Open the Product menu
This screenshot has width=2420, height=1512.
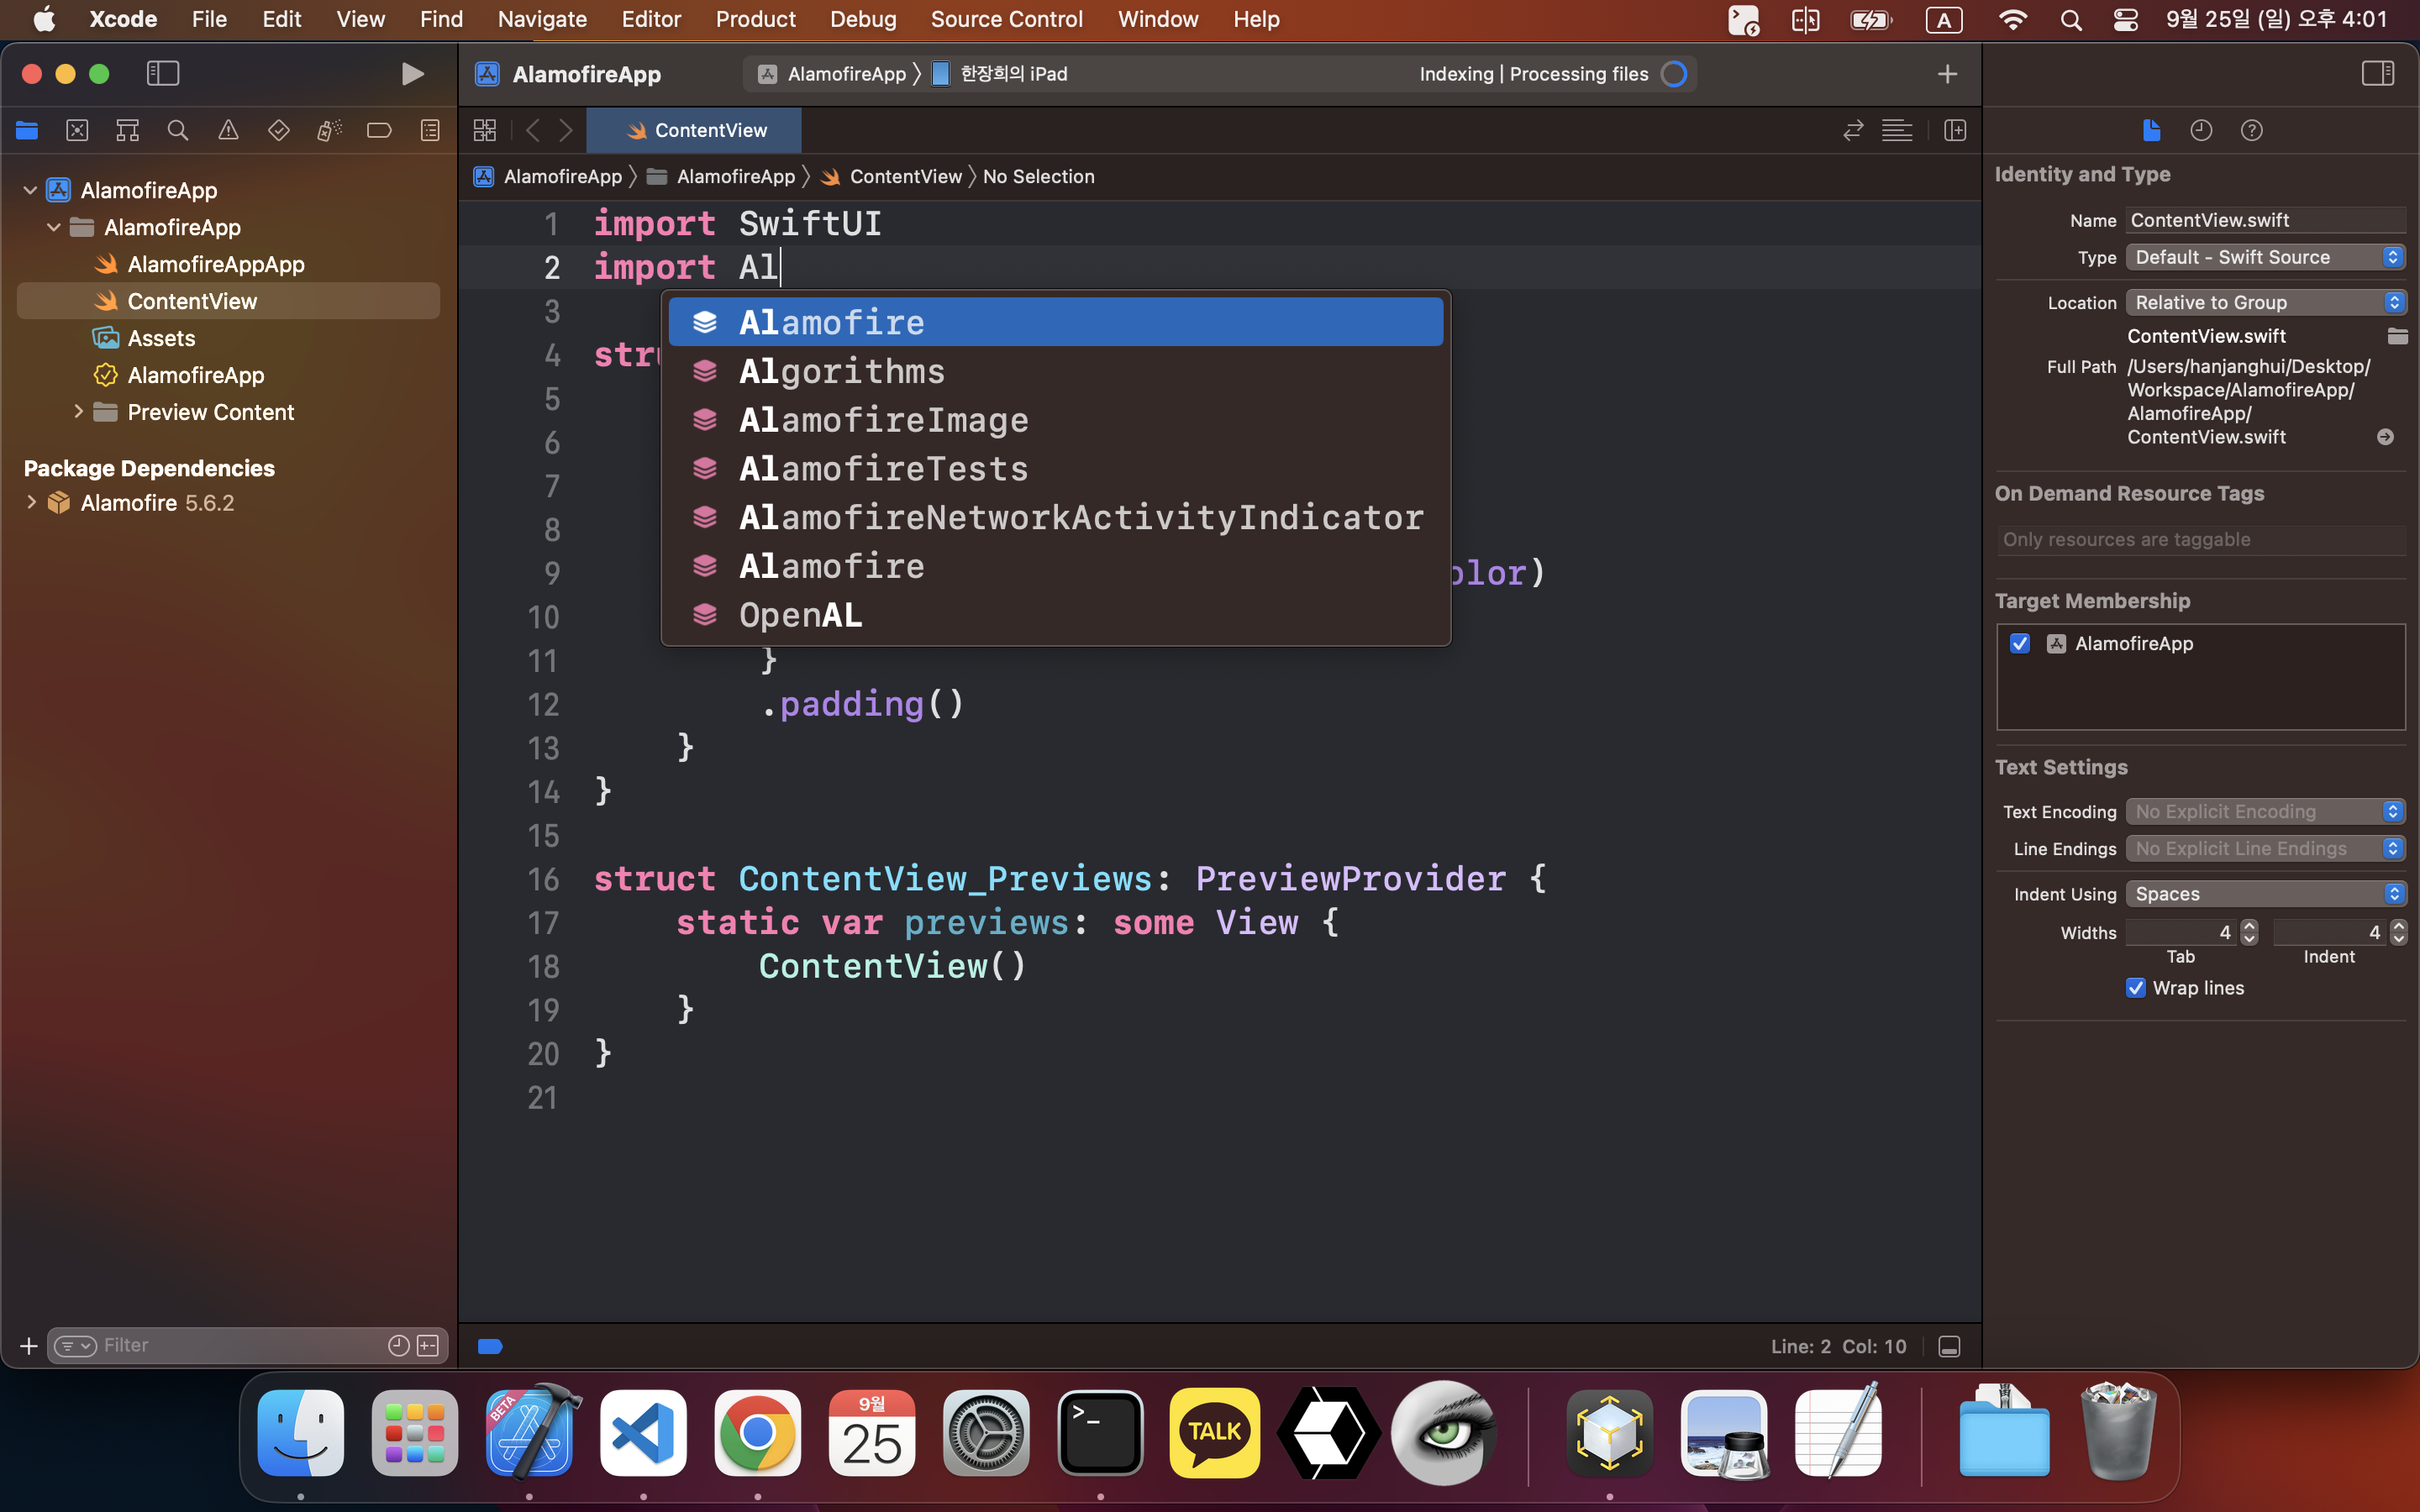pyautogui.click(x=755, y=19)
